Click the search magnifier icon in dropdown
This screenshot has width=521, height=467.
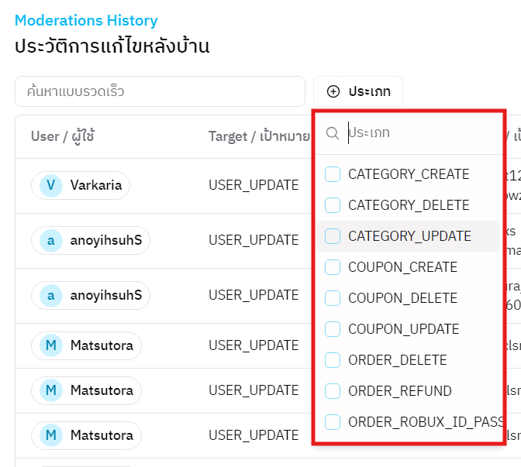coord(333,133)
